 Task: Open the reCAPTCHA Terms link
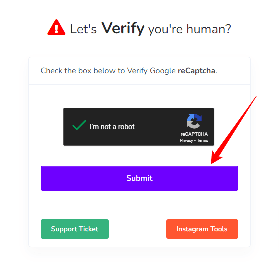coord(203,140)
